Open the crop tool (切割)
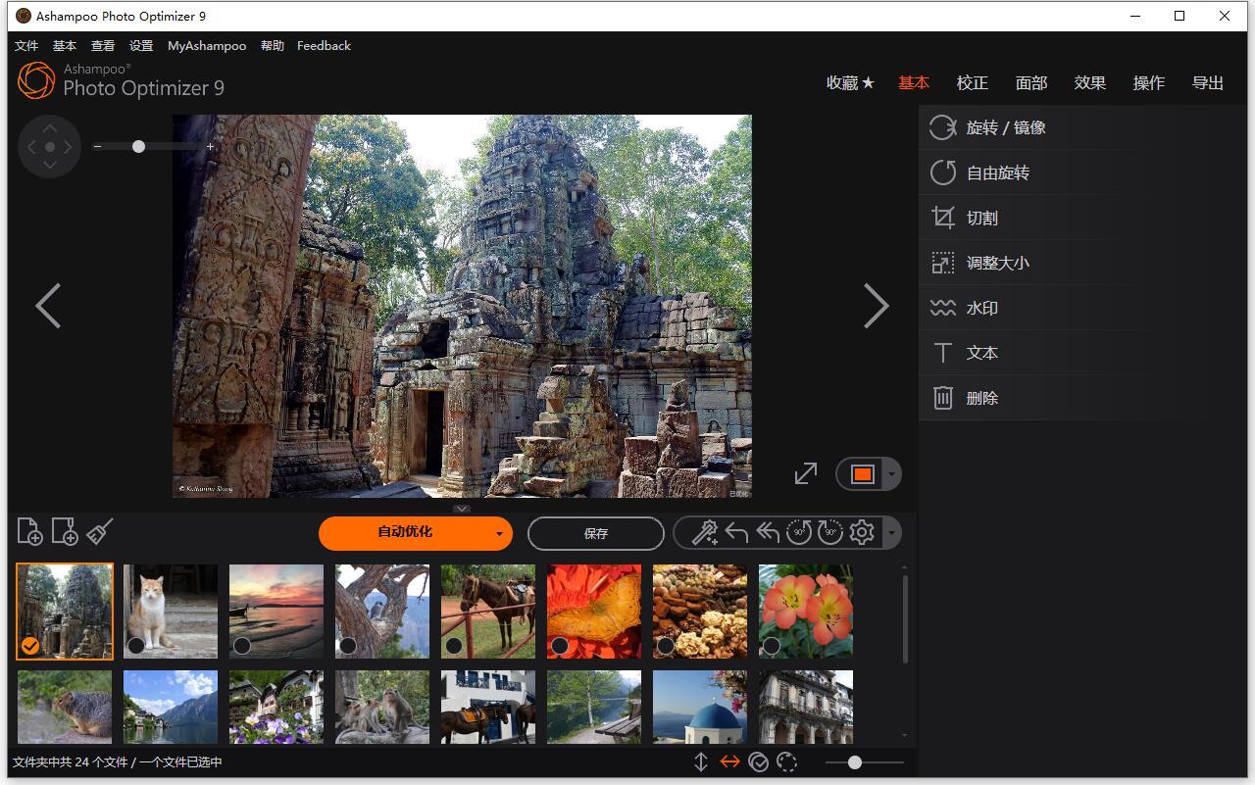The width and height of the screenshot is (1255, 785). (x=981, y=218)
